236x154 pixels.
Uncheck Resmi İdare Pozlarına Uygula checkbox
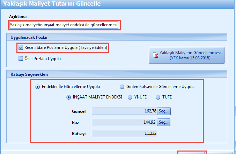click(x=21, y=47)
